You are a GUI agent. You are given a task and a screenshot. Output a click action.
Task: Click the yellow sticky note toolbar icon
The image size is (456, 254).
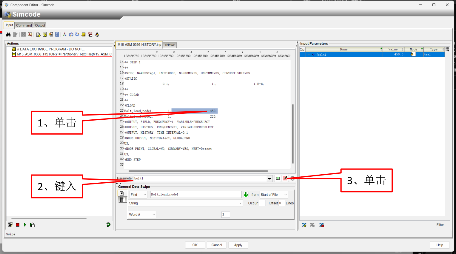[x=84, y=35]
